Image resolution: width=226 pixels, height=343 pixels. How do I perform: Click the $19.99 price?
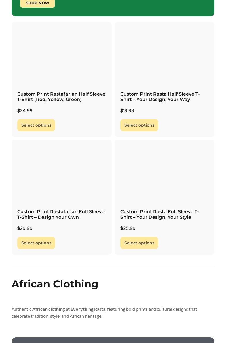point(127,111)
